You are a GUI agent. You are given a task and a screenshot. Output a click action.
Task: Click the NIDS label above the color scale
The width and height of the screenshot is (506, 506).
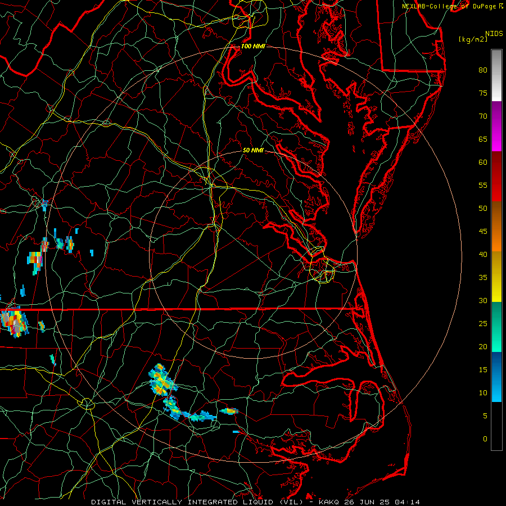[494, 34]
